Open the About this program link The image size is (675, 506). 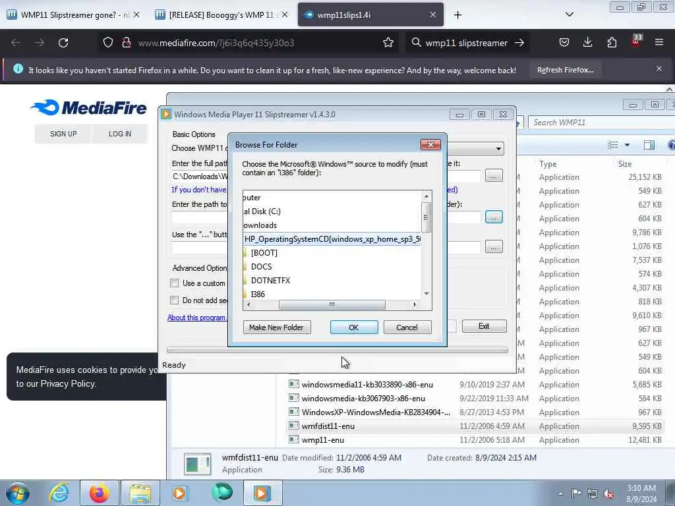196,318
